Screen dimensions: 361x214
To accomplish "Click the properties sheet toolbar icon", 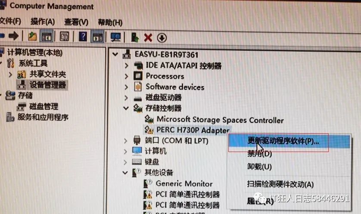I will (x=64, y=36).
